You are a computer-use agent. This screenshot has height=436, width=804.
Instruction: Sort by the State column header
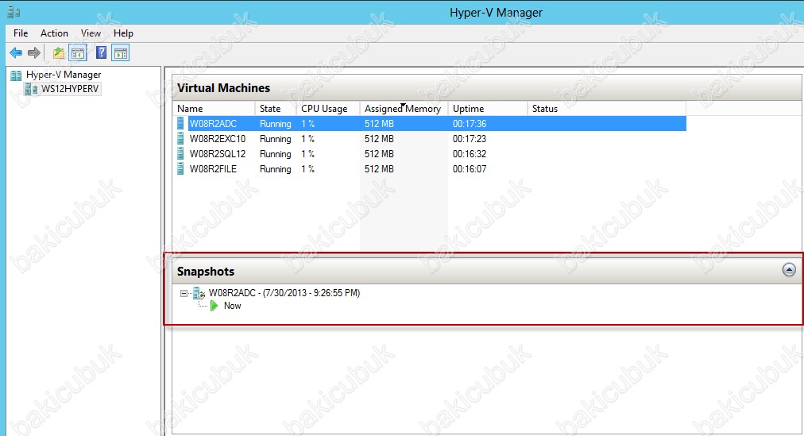click(x=276, y=109)
